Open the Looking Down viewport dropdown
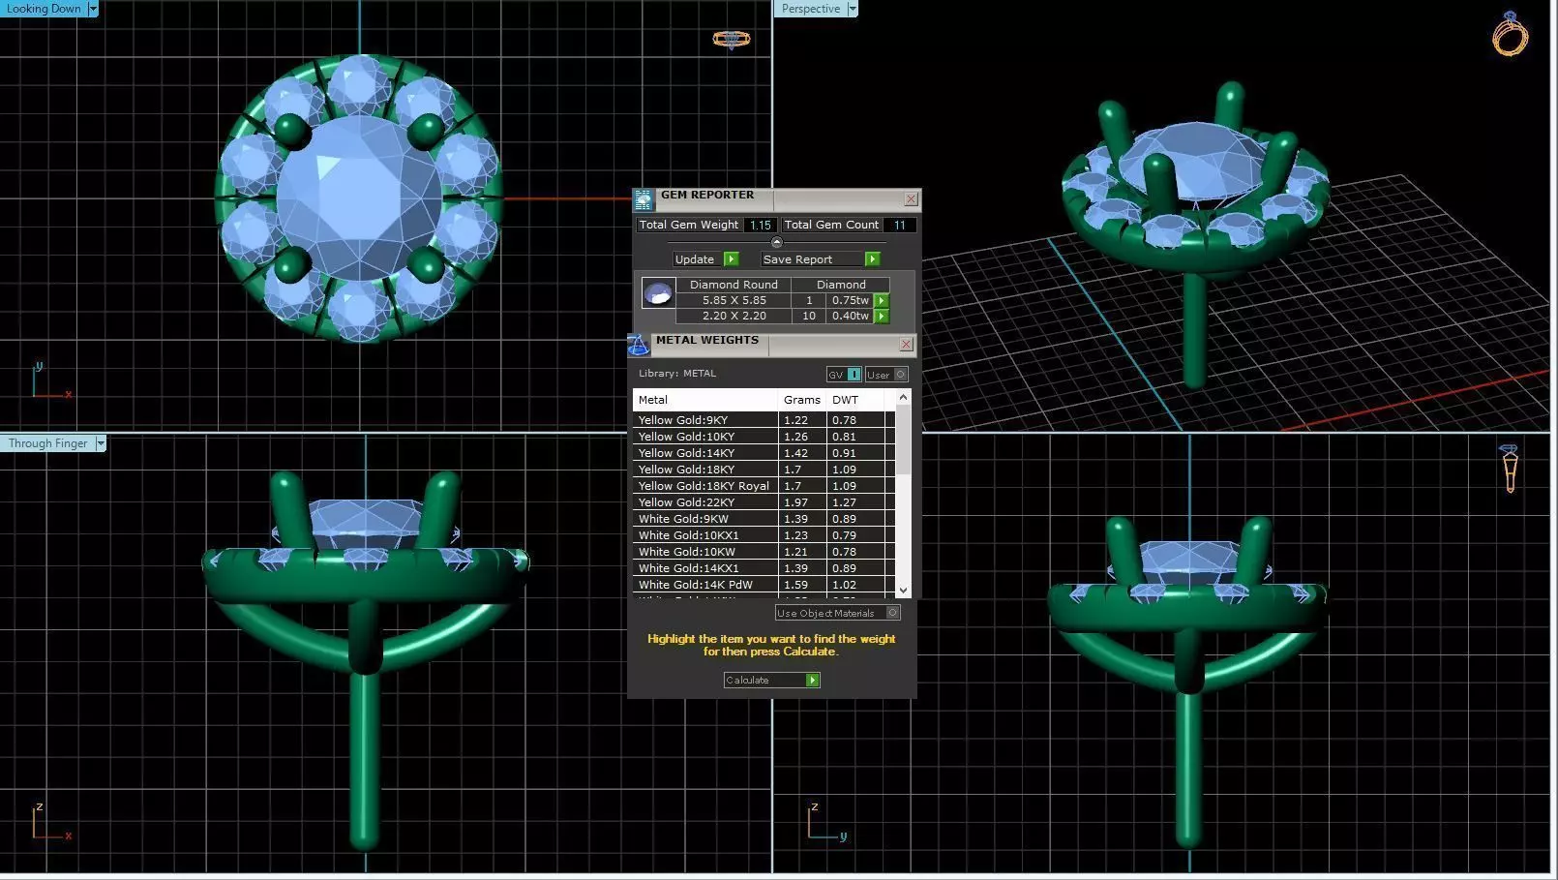1558x880 pixels. coord(93,9)
